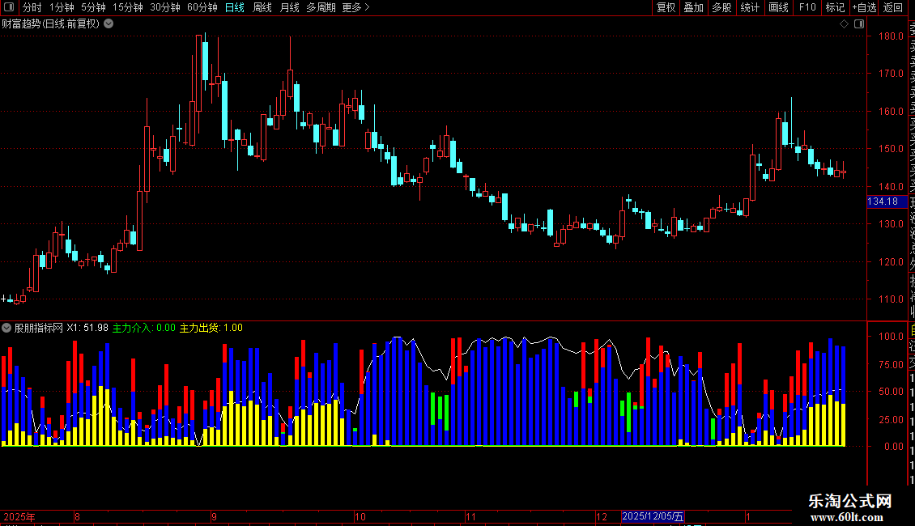
Task: Switch to 分时 intraday view
Action: pyautogui.click(x=32, y=7)
